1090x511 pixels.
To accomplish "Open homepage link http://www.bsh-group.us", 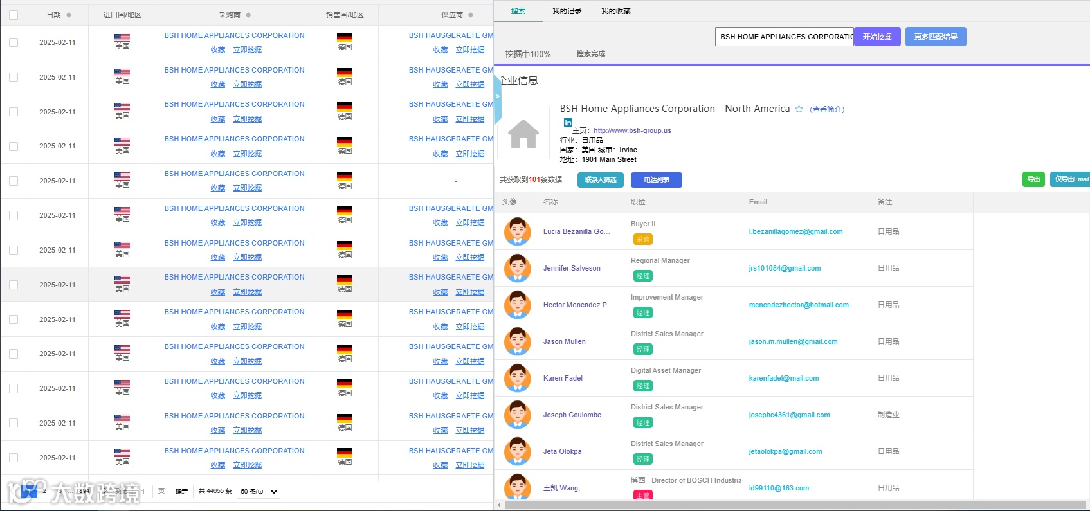I will 632,130.
